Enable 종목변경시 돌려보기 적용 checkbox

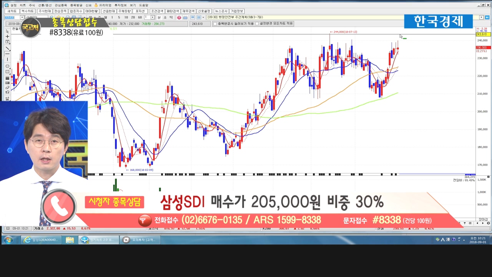point(215,24)
